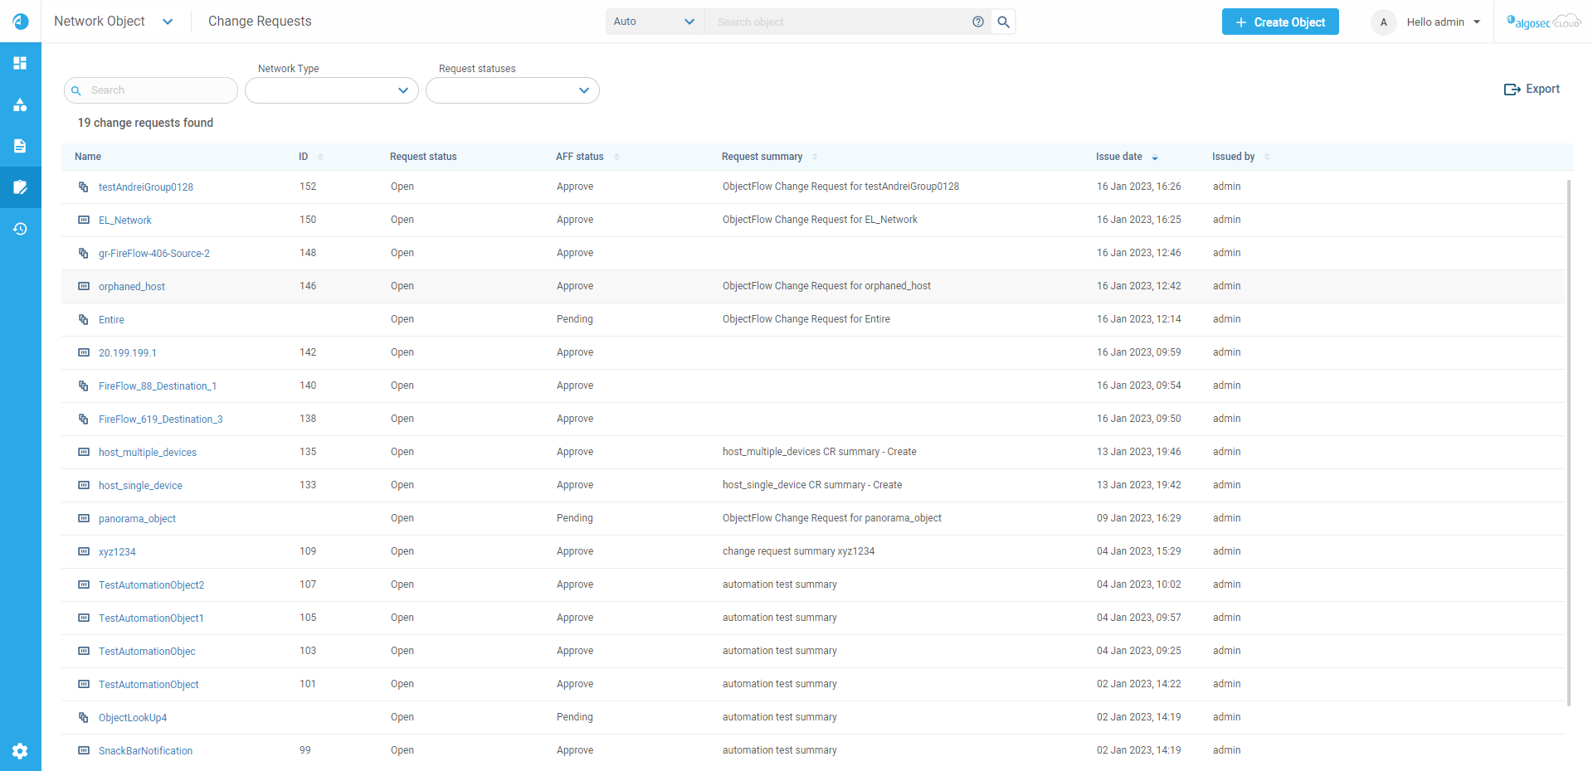Image resolution: width=1593 pixels, height=771 pixels.
Task: Open the testAndreiGroup0128 change request
Action: [x=145, y=187]
